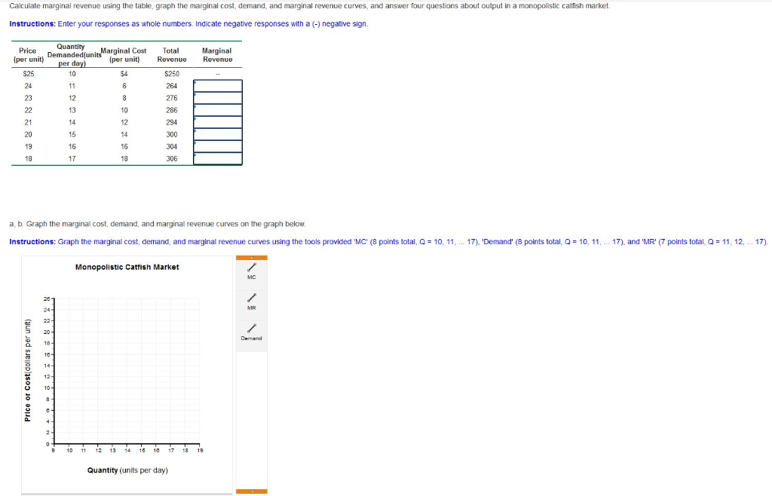The width and height of the screenshot is (772, 496).
Task: Click the Marginal Revenue field for quantity 13
Action: click(x=218, y=109)
